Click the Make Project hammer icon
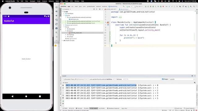The height and width of the screenshot is (111, 198). coord(124,6)
